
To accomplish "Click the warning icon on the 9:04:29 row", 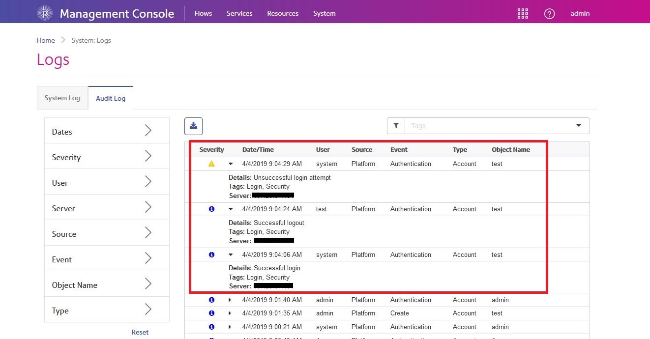I will (211, 164).
